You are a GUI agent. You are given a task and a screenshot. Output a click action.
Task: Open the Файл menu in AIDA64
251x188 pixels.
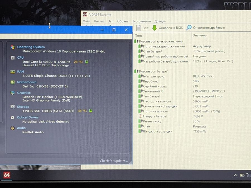tap(87, 21)
